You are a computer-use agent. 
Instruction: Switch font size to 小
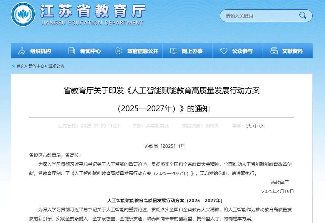coord(261,126)
